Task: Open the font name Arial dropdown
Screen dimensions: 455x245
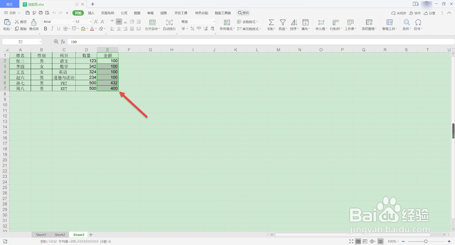Action: [73, 22]
